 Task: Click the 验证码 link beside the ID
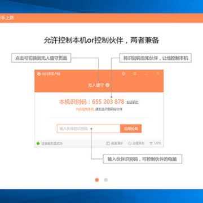point(133,103)
